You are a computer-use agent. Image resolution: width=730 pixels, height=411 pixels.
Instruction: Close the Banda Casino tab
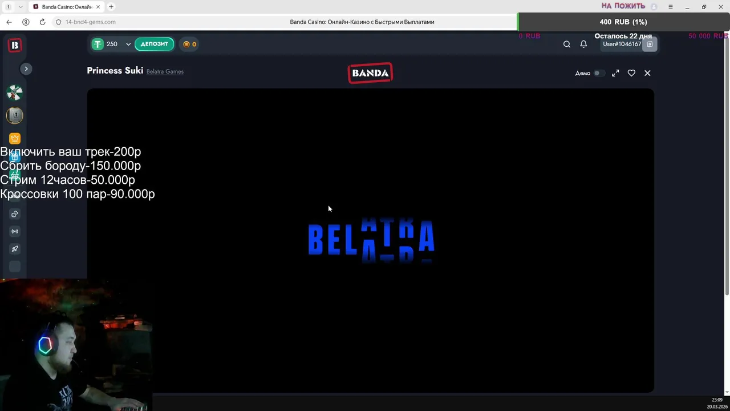98,7
